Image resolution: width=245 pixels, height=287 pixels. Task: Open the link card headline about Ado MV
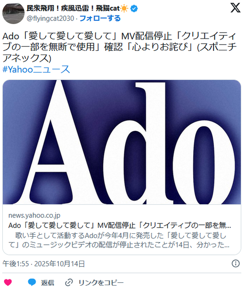[x=120, y=225]
